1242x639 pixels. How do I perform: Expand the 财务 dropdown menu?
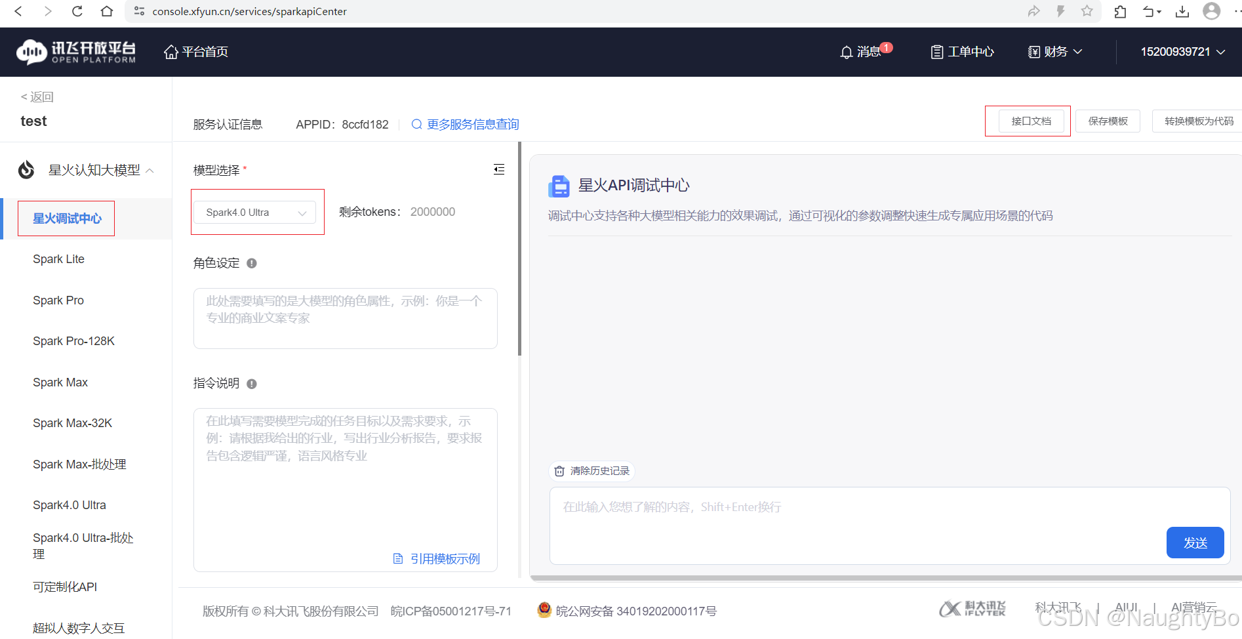(1054, 52)
